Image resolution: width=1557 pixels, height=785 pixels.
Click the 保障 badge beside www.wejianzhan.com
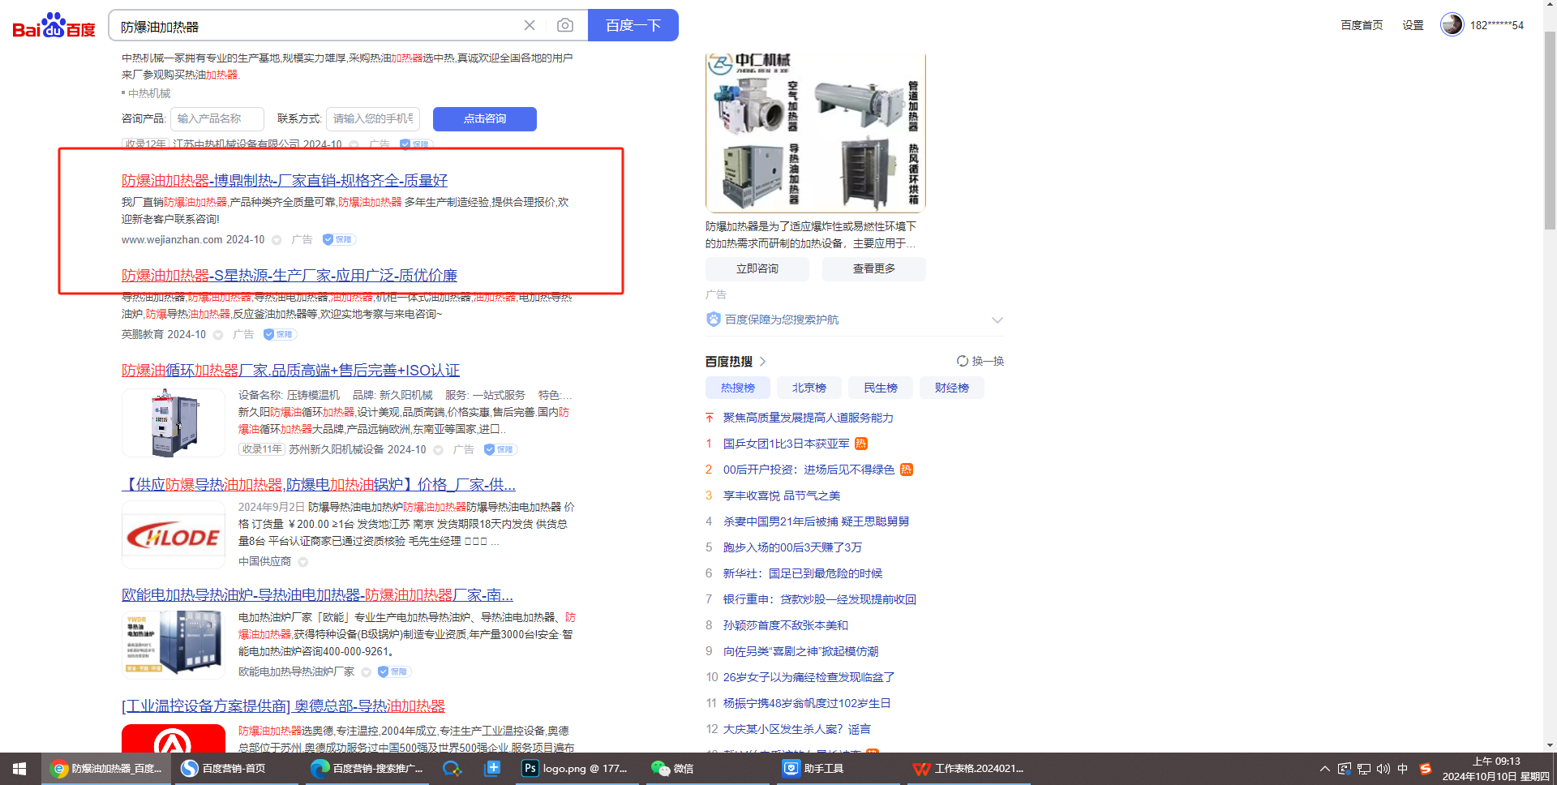(x=339, y=239)
